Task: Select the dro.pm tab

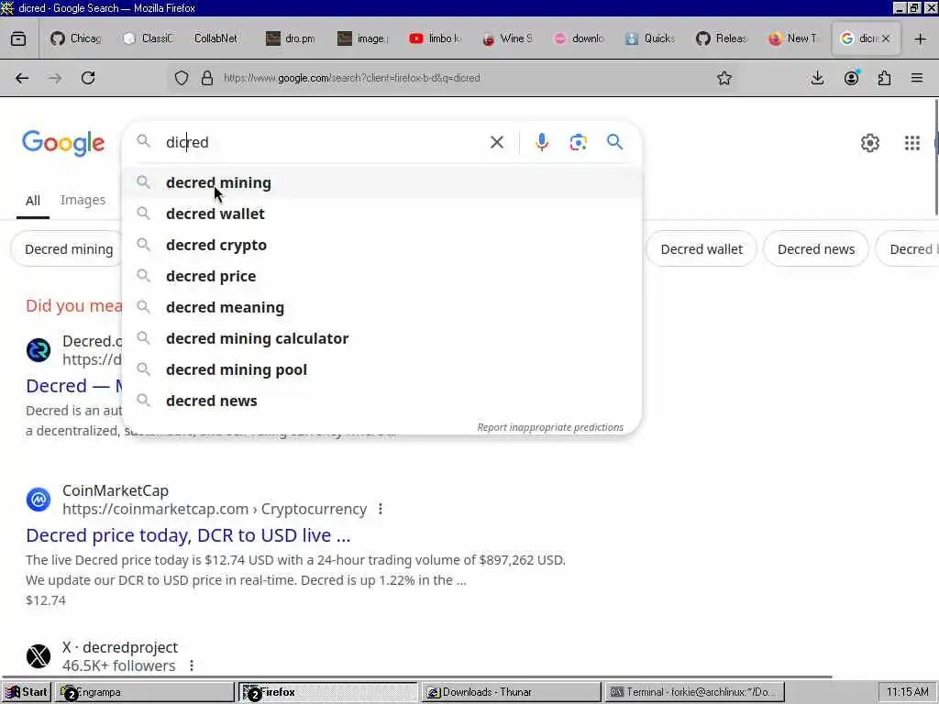Action: [291, 38]
